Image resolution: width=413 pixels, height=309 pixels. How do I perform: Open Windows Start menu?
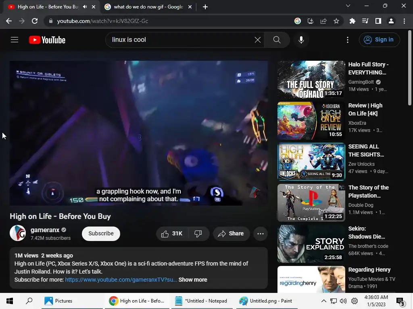point(10,301)
